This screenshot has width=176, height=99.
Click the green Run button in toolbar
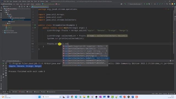click(144, 4)
